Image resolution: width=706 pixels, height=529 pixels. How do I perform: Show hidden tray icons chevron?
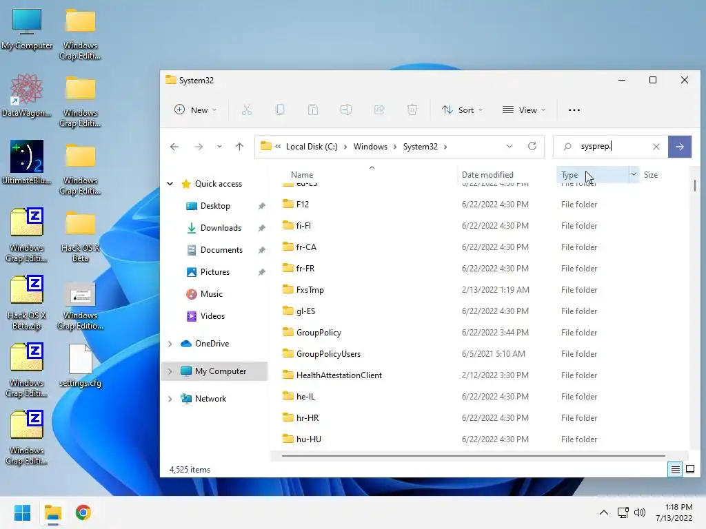(x=604, y=512)
